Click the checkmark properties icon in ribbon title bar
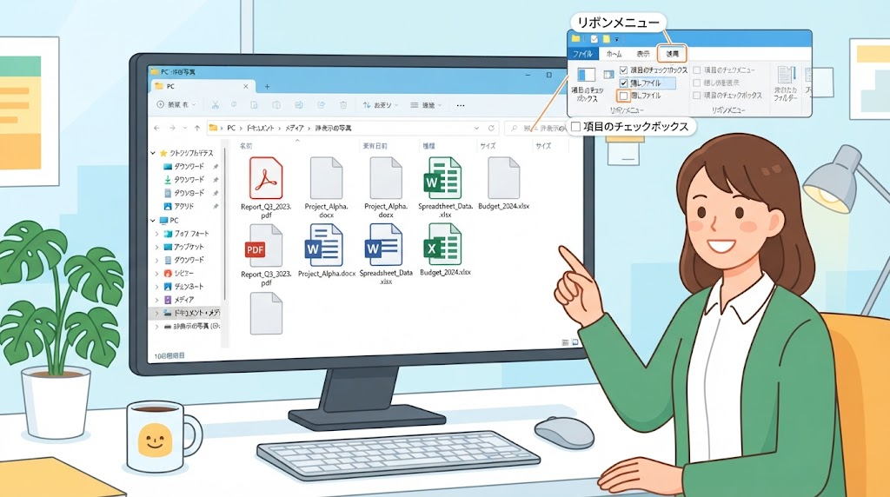Image resolution: width=890 pixels, height=497 pixels. [594, 39]
